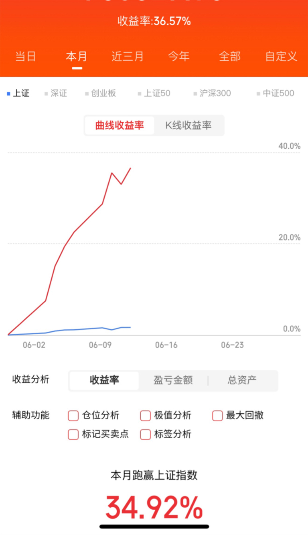Switch to the 全部 period tab
The height and width of the screenshot is (535, 308).
230,56
